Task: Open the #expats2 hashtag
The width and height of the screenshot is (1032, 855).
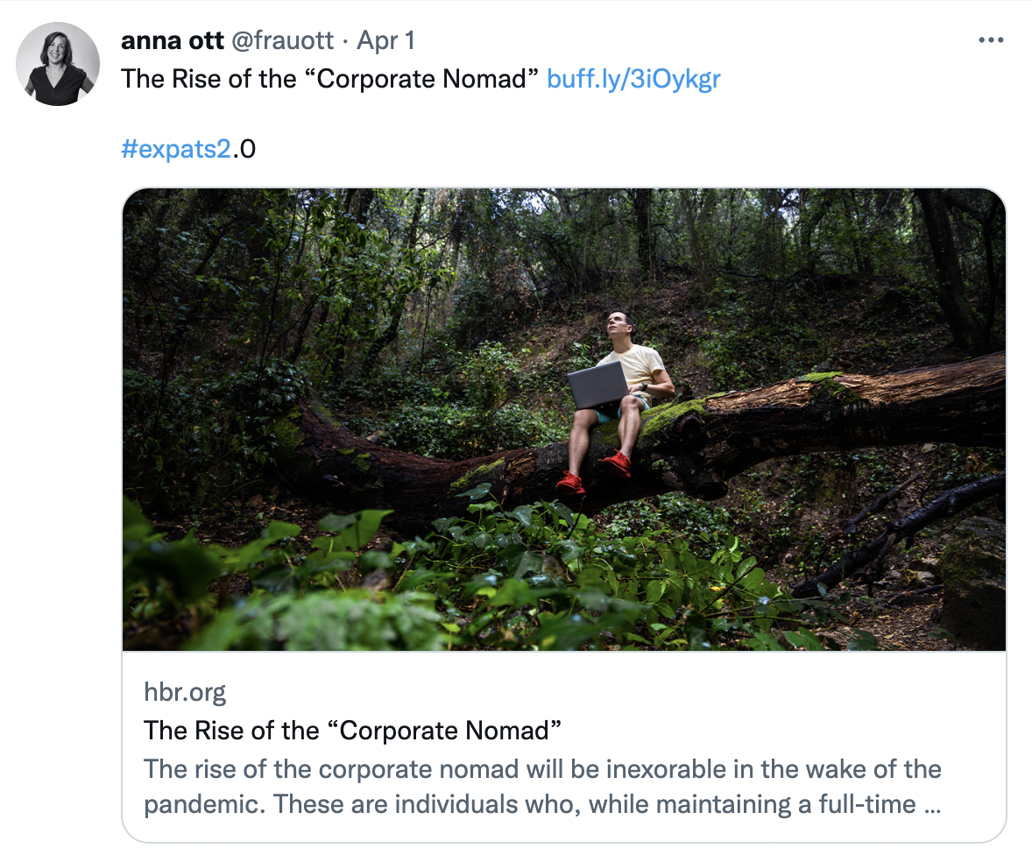Action: coord(176,149)
